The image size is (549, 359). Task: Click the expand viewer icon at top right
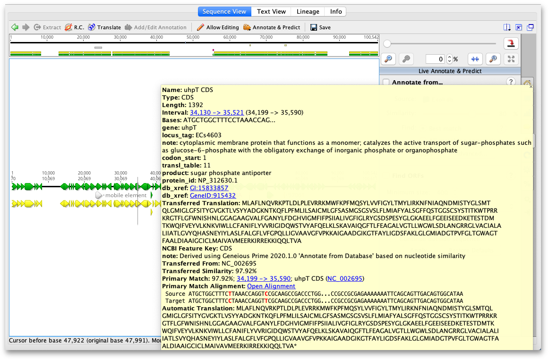click(x=519, y=27)
